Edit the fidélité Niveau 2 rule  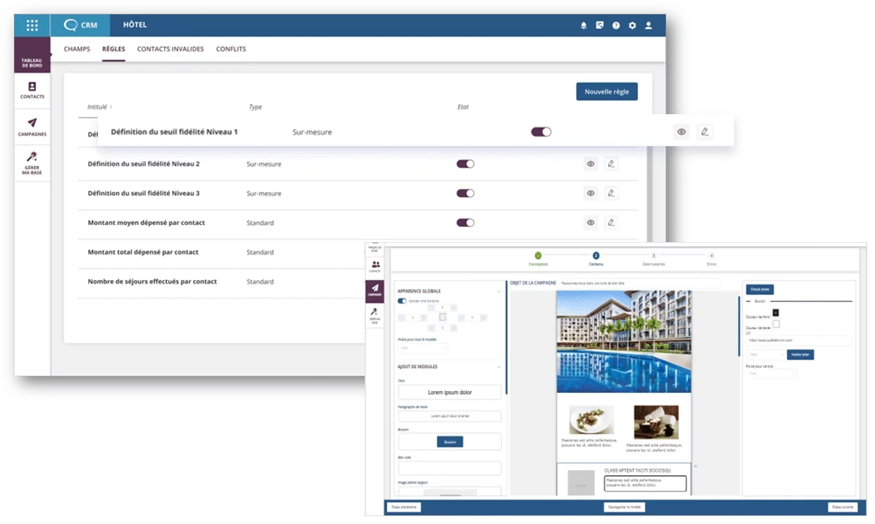pyautogui.click(x=611, y=164)
